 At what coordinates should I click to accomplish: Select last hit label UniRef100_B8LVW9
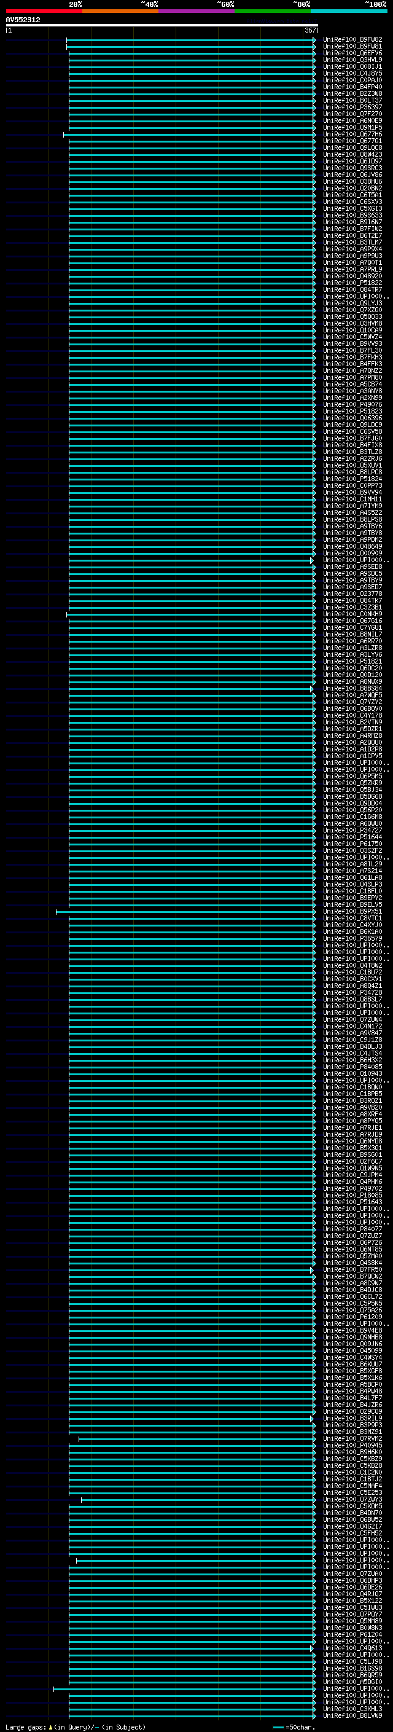[352, 1715]
